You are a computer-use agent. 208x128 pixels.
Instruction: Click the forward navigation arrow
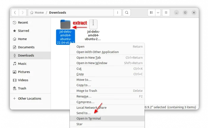pos(23,12)
